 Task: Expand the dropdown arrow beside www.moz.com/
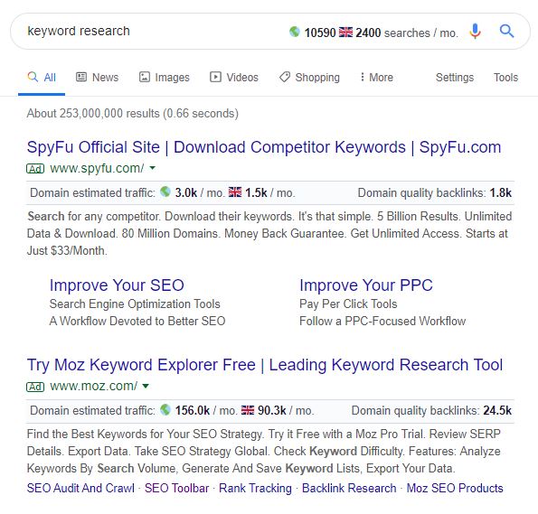point(146,386)
